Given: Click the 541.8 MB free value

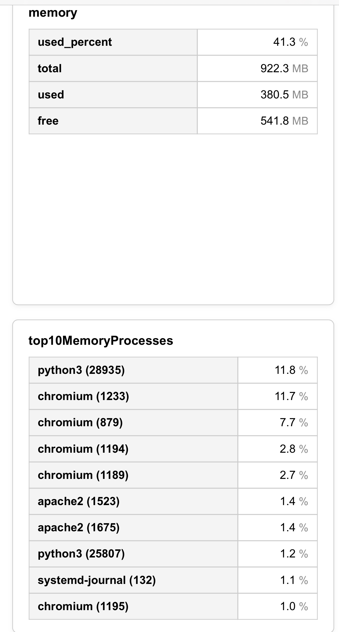Looking at the screenshot, I should coord(284,121).
